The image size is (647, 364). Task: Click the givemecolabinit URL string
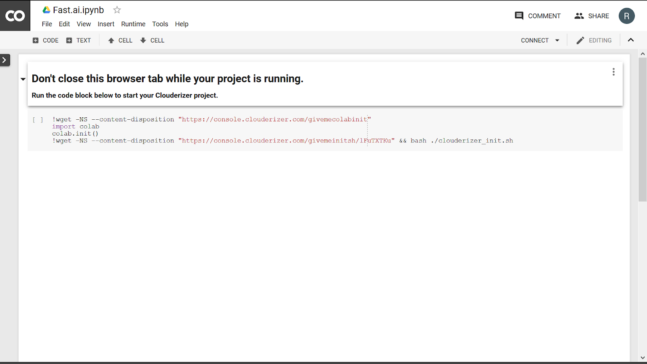tap(275, 119)
